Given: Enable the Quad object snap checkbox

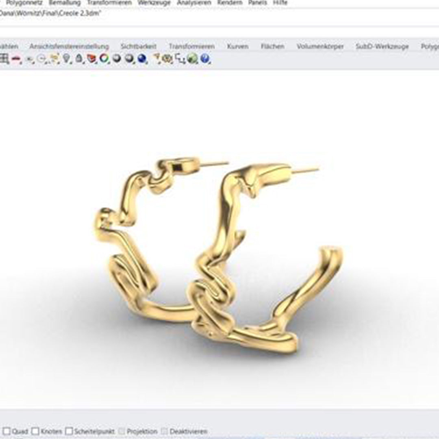Looking at the screenshot, I should [7, 431].
